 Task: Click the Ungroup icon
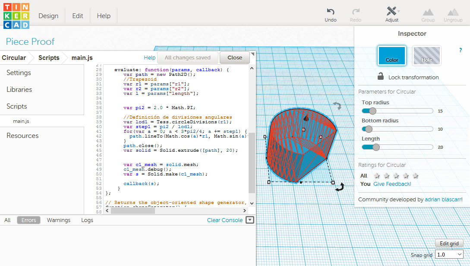453,12
